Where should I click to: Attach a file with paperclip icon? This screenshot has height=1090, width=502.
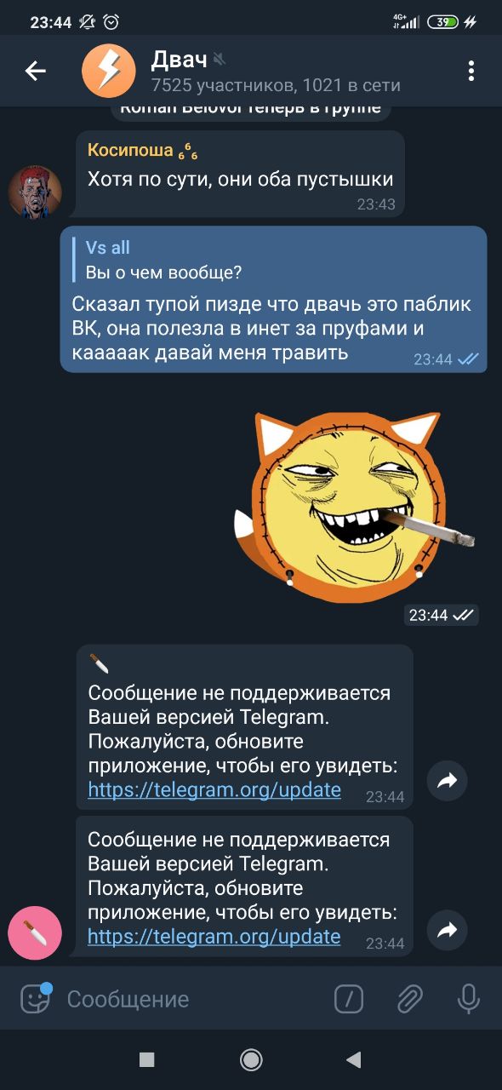coord(409,999)
